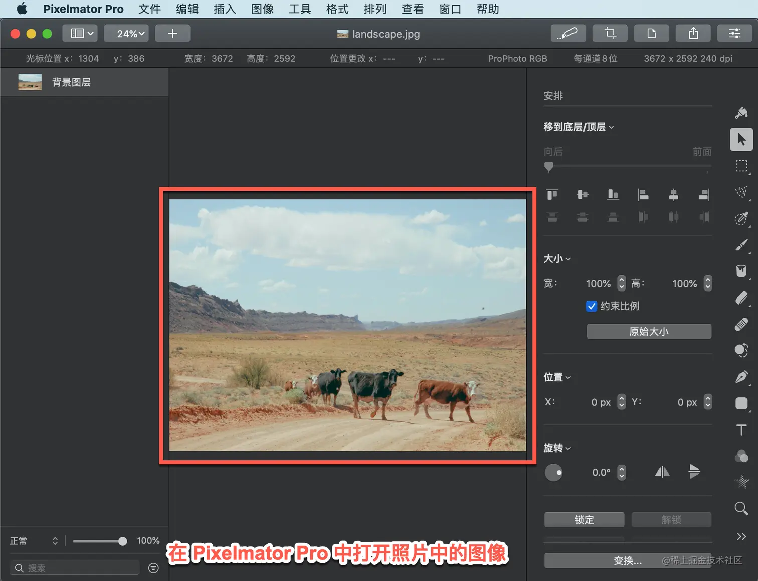Open the 正常 blend mode dropdown
The image size is (758, 581).
tap(34, 541)
